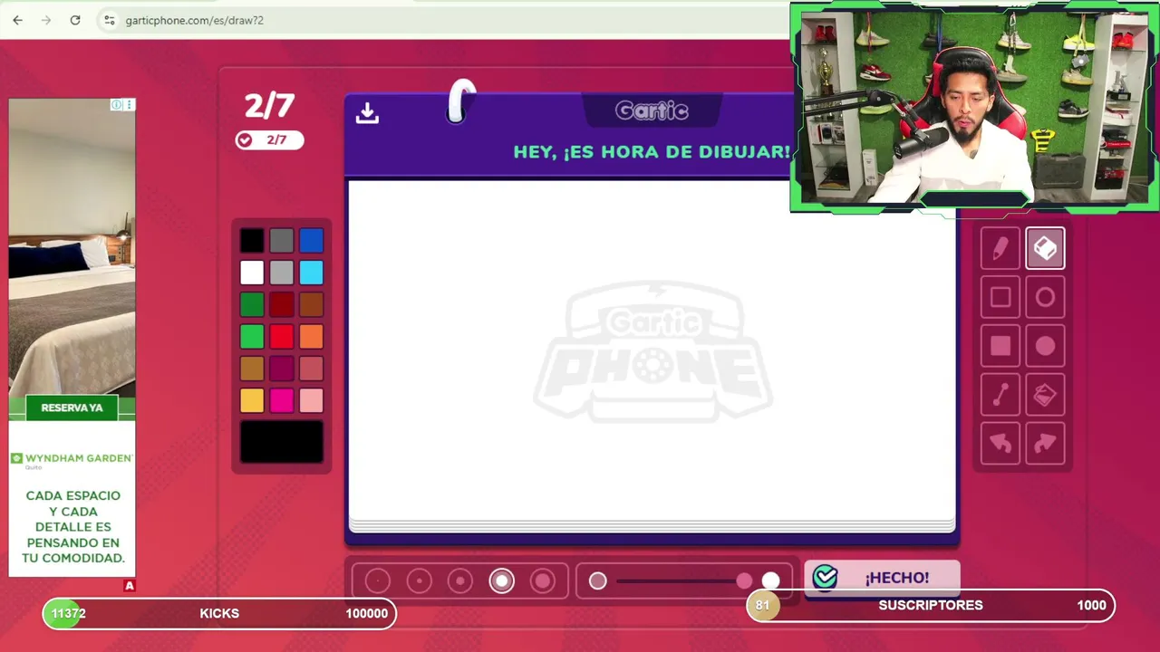Click the opacity slider handle
This screenshot has height=652, width=1160.
744,581
